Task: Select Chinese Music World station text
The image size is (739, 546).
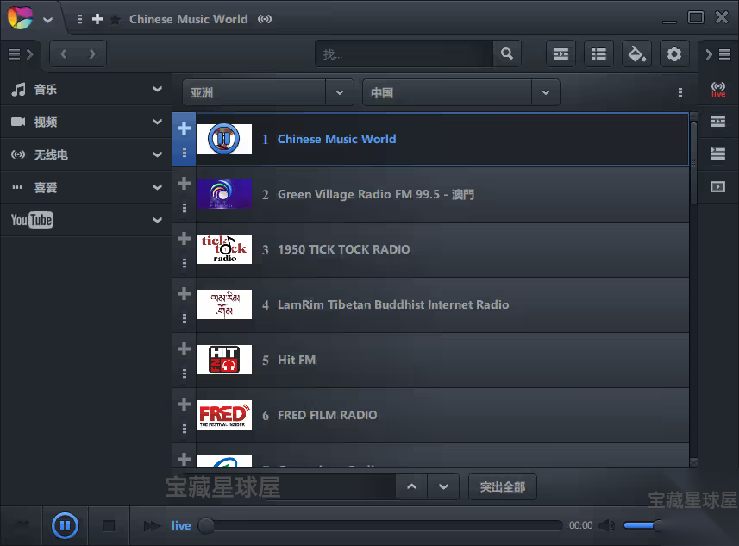Action: [336, 139]
